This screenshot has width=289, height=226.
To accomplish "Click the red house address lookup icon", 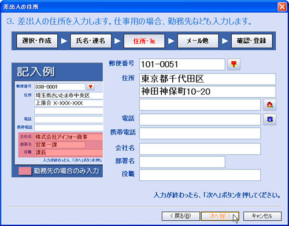I will (270, 105).
